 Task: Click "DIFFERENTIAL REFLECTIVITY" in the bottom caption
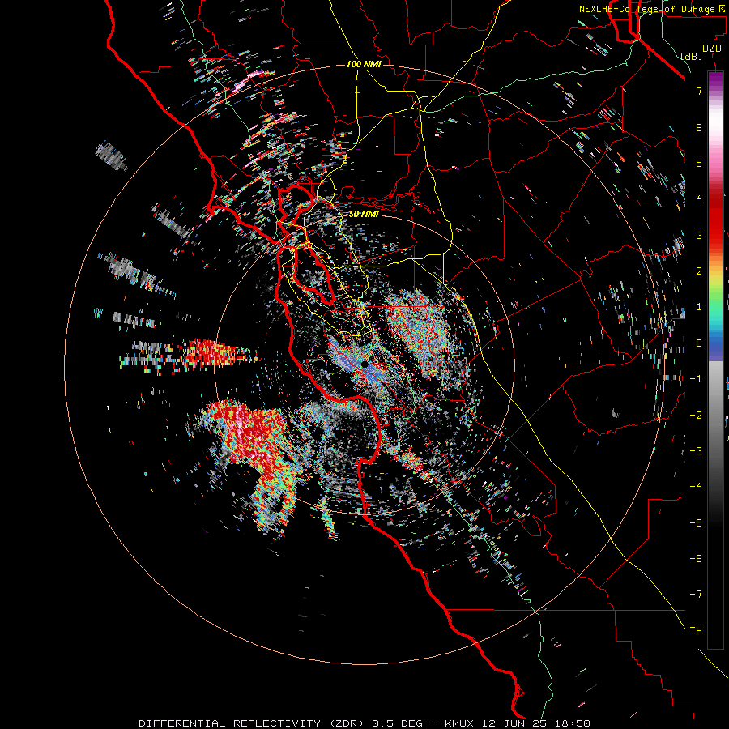coord(230,723)
